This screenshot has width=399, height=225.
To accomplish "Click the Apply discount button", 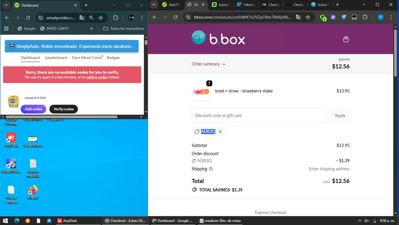I will (x=340, y=116).
